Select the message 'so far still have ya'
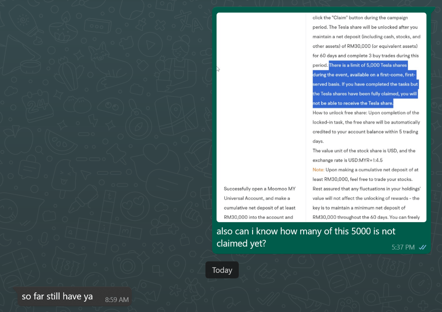Screen dimensions: 442x312 57,296
